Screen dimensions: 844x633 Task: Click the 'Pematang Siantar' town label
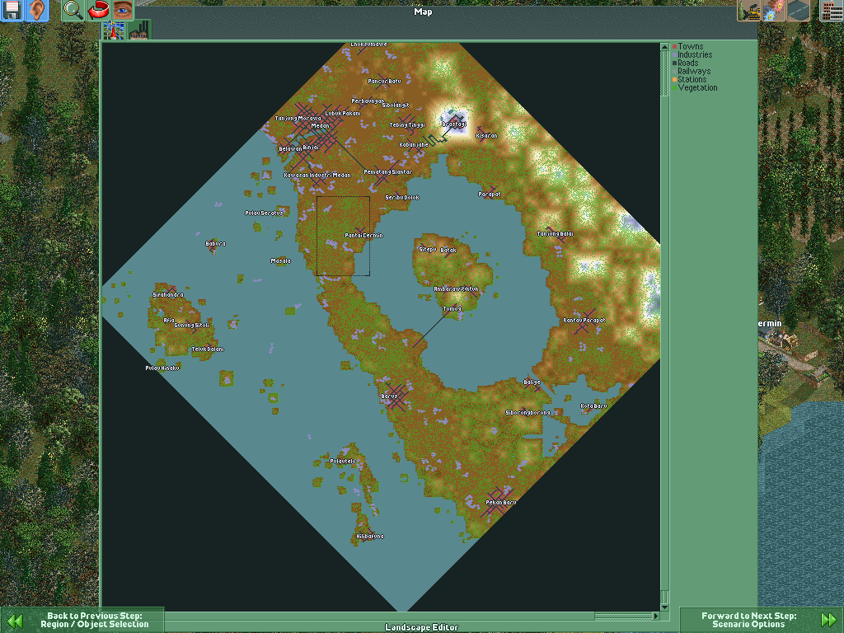click(x=387, y=171)
